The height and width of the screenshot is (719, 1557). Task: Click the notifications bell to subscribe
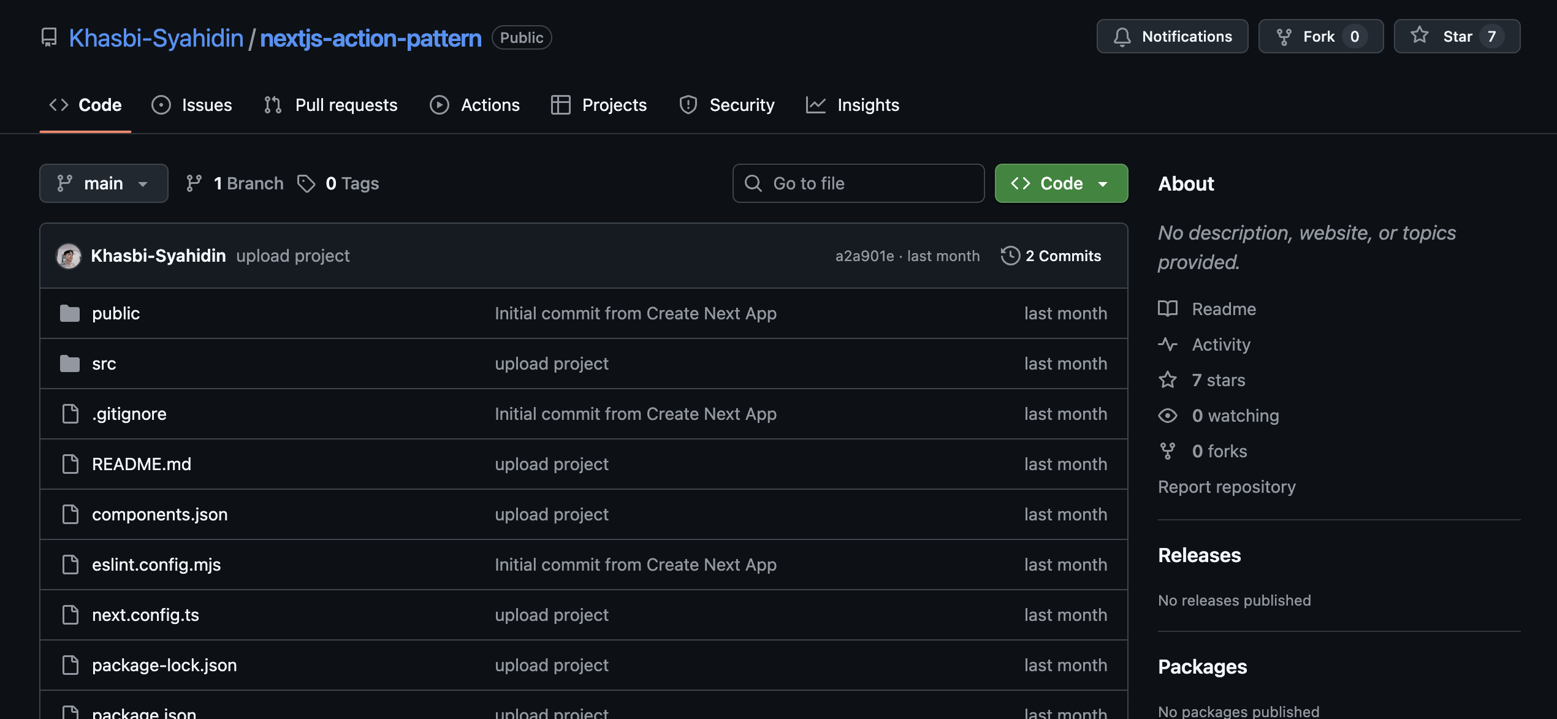click(1172, 36)
